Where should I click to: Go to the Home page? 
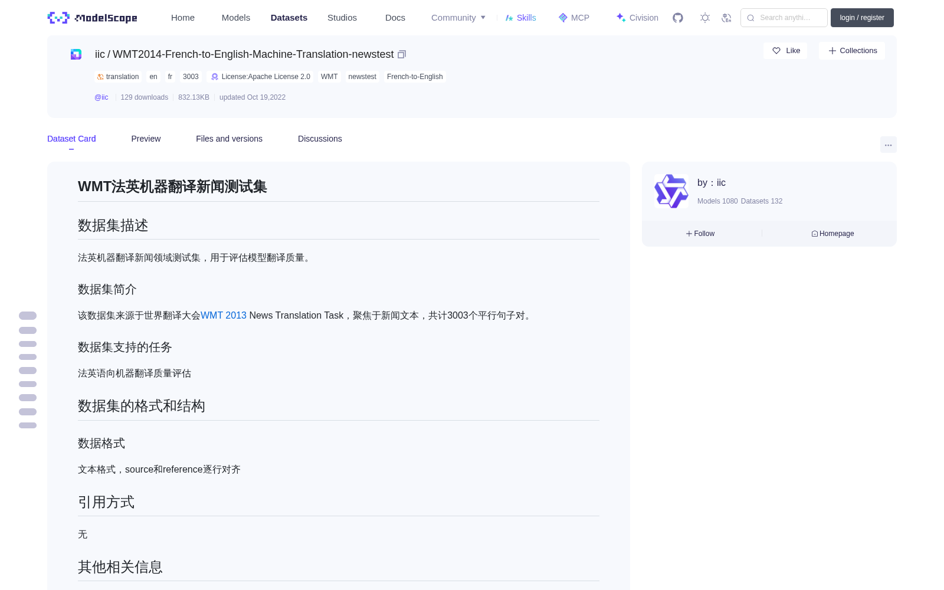[x=183, y=18]
